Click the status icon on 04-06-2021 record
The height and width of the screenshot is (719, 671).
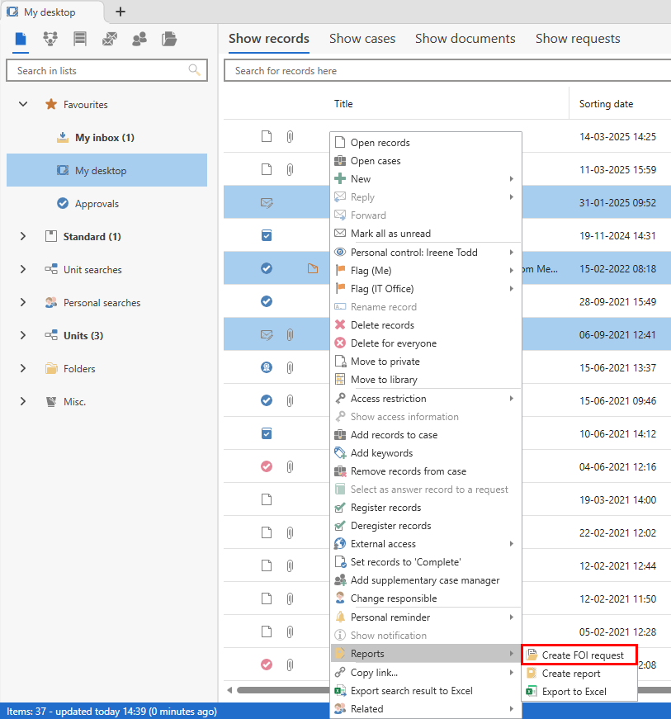point(266,466)
